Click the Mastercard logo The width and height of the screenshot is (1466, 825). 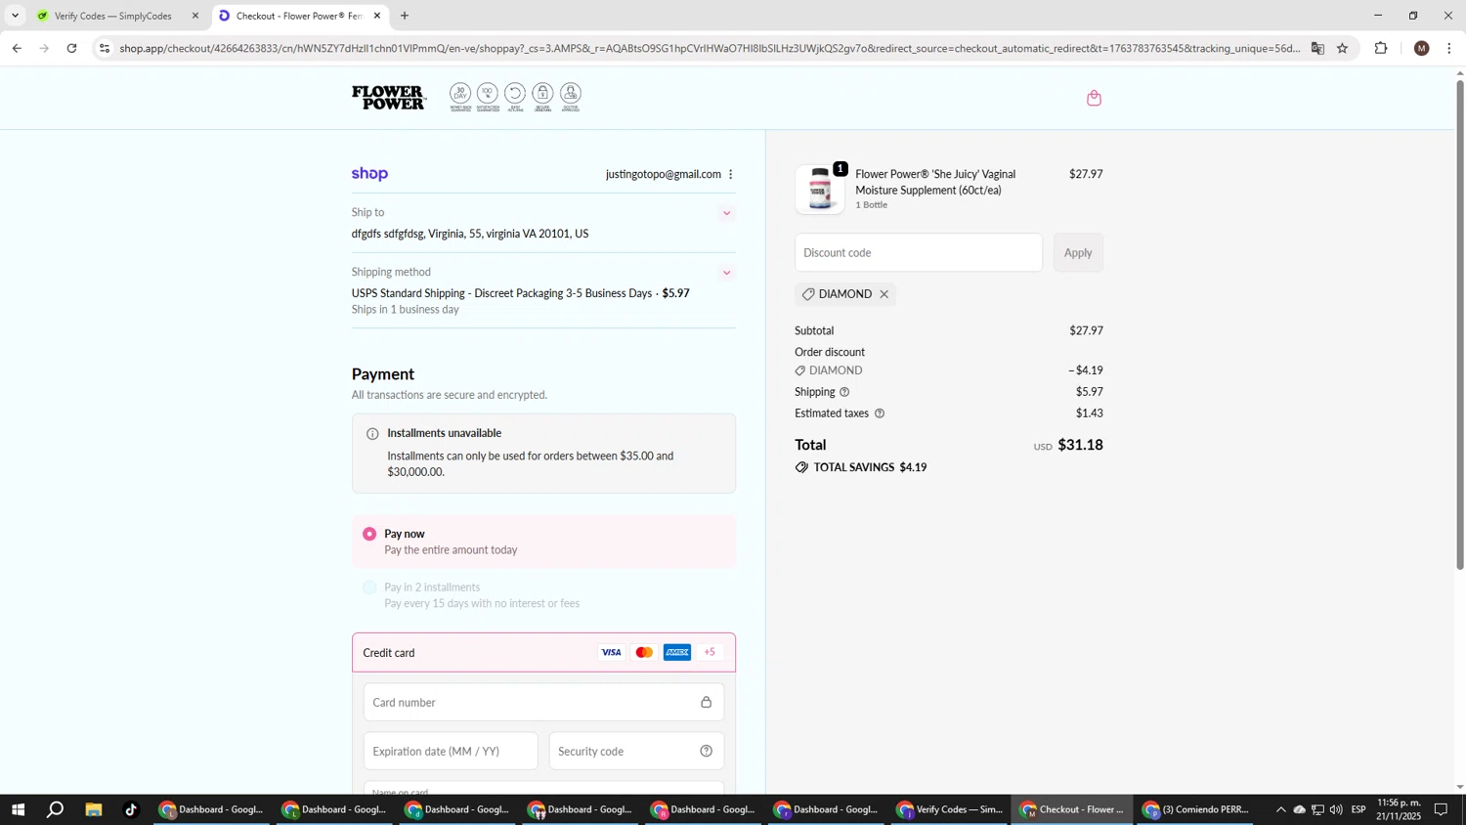tap(644, 652)
